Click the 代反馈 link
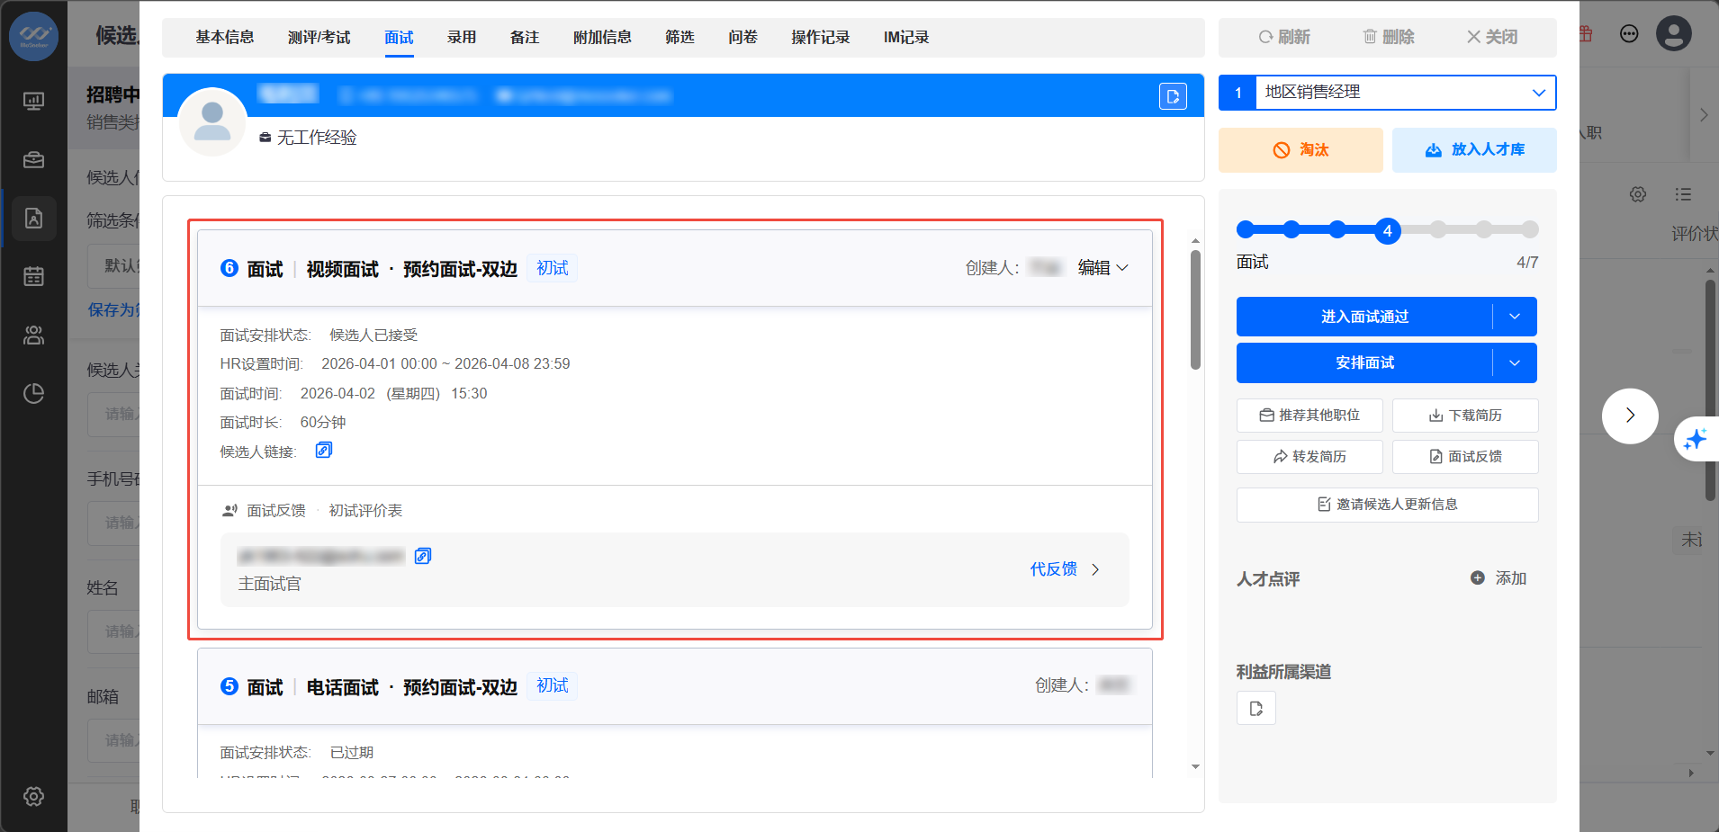1719x832 pixels. coord(1054,569)
